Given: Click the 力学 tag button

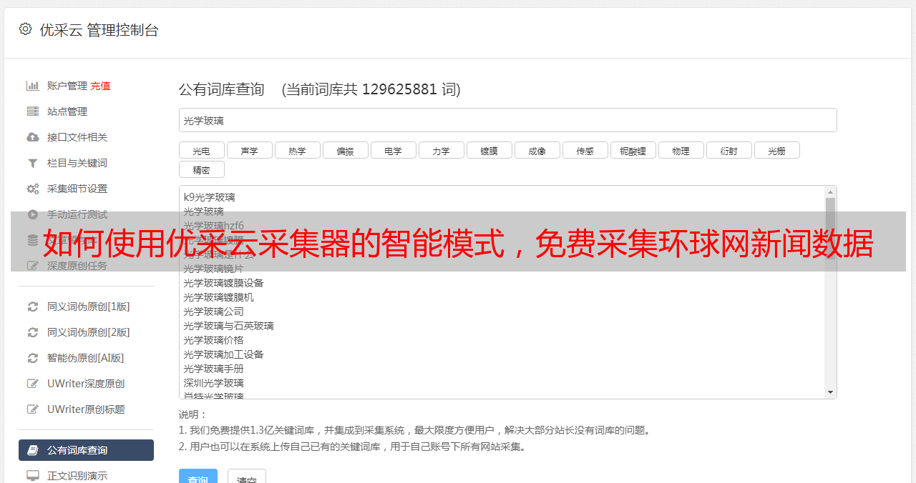Looking at the screenshot, I should click(442, 151).
